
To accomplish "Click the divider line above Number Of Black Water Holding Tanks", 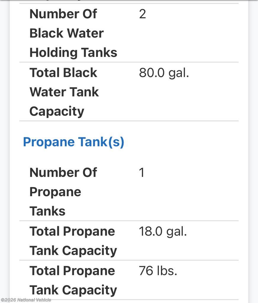I will (129, 3).
